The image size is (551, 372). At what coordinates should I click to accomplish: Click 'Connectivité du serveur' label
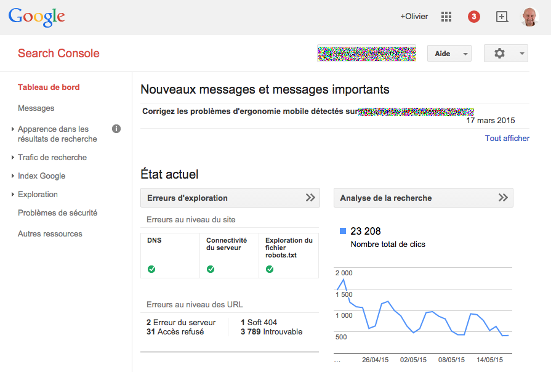pyautogui.click(x=227, y=244)
